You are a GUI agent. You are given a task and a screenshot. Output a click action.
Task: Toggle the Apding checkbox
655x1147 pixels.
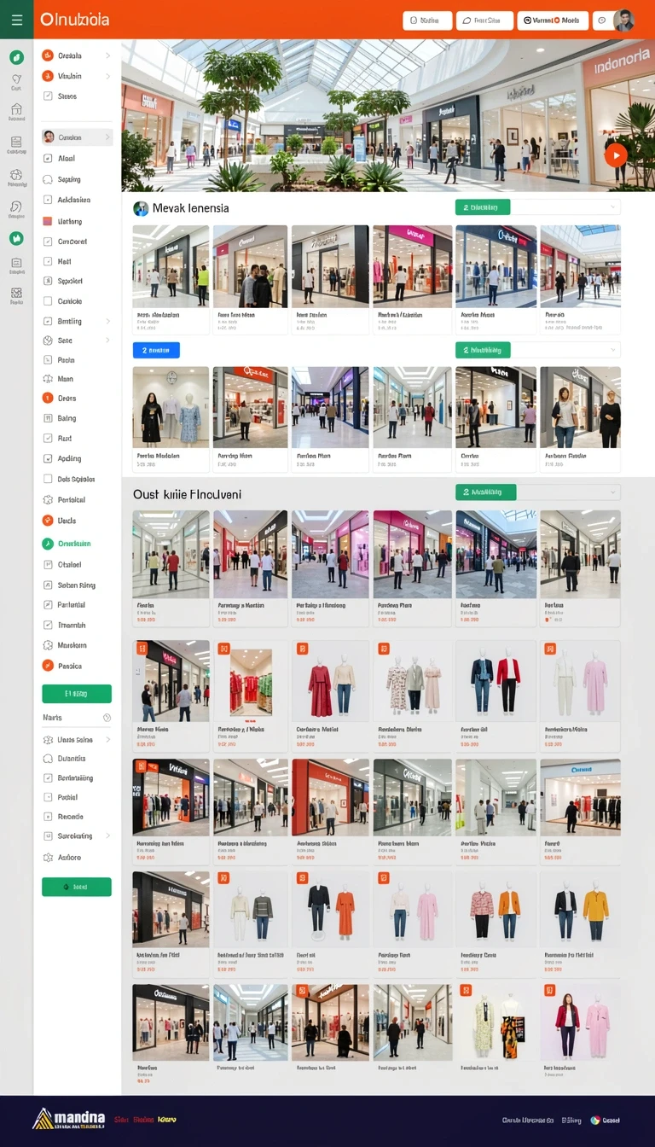pyautogui.click(x=48, y=459)
